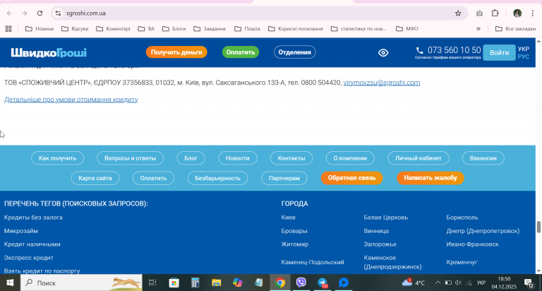
Task: Open the Новини bookmarks folder
Action: click(x=40, y=29)
